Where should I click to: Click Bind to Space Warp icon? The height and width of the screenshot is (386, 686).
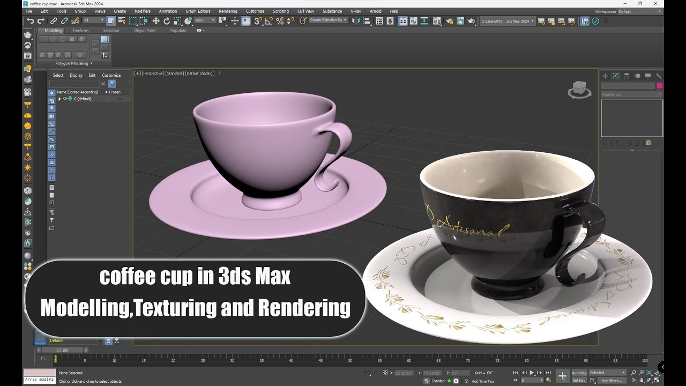pos(76,21)
